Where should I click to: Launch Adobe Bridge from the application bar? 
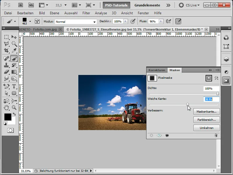21,5
